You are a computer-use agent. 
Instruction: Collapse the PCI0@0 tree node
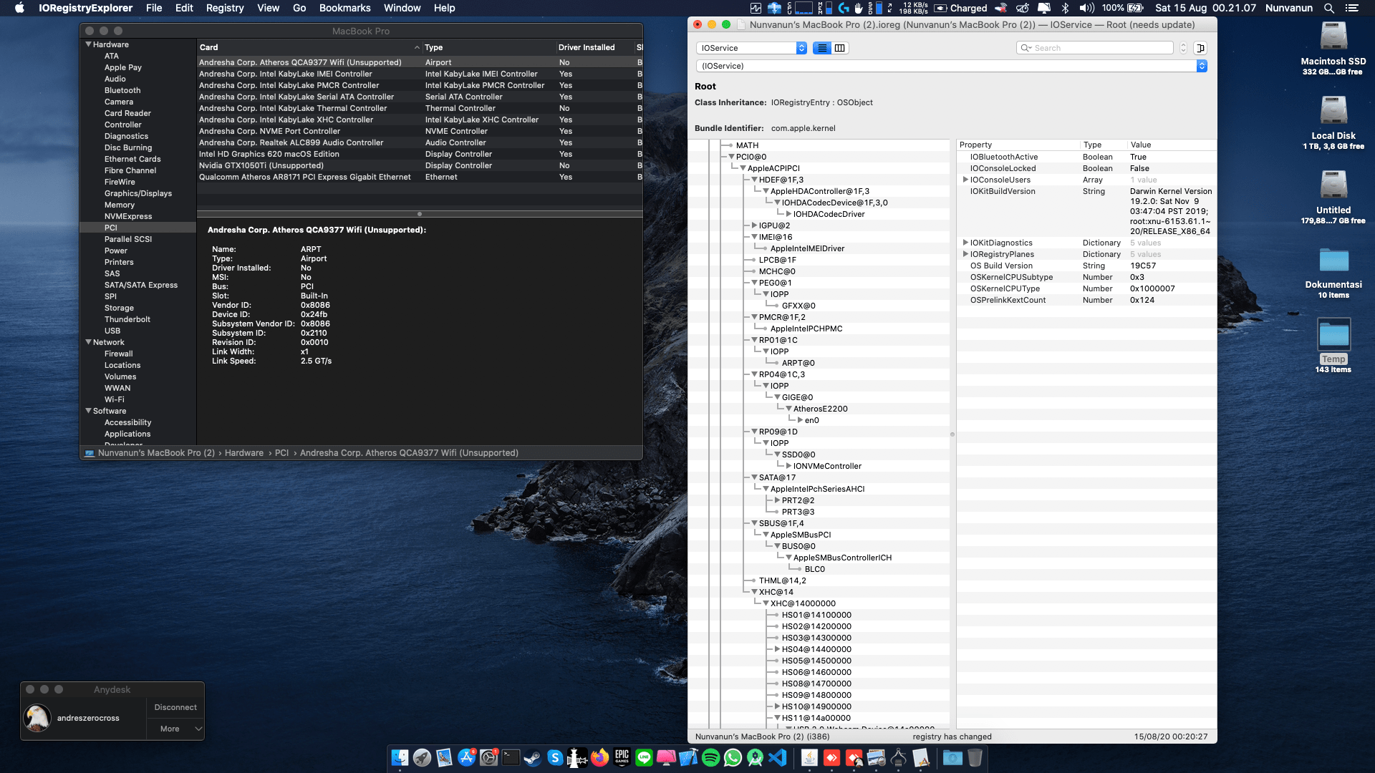tap(730, 156)
